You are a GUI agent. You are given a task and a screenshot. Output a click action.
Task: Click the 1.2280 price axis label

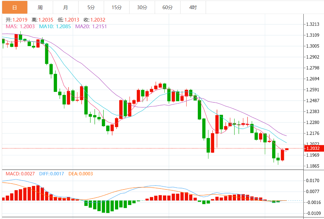point(313,122)
